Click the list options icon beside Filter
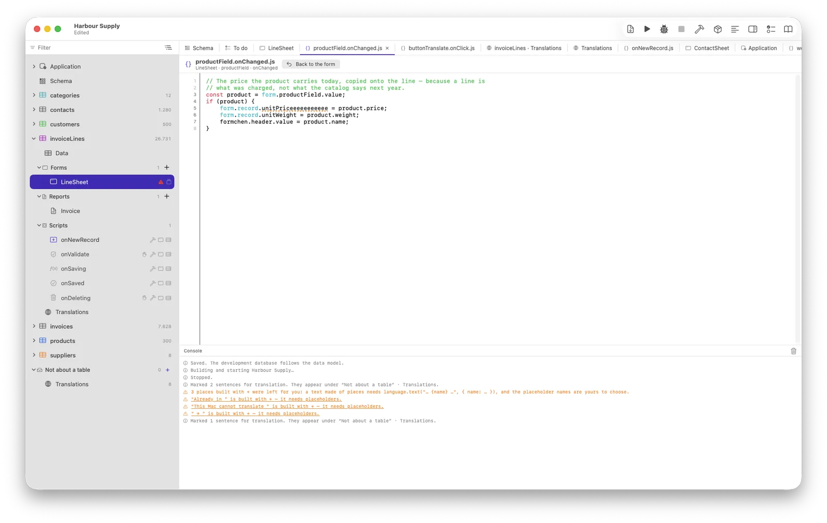 click(168, 47)
